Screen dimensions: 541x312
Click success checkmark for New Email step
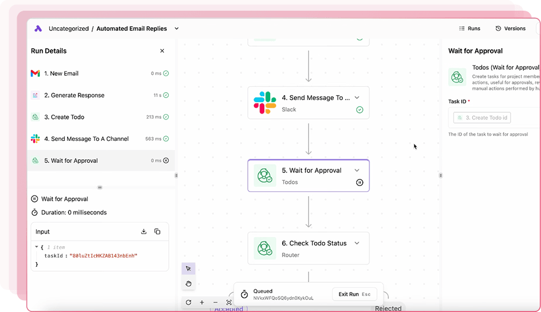pos(166,73)
